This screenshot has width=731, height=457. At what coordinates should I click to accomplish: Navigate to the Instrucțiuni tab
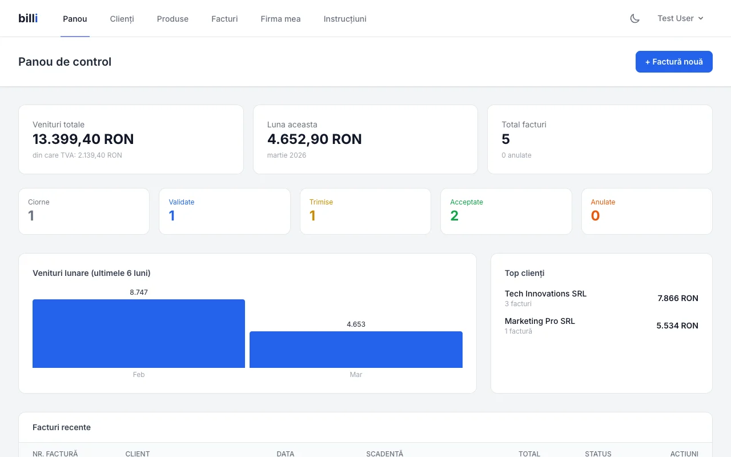click(345, 19)
